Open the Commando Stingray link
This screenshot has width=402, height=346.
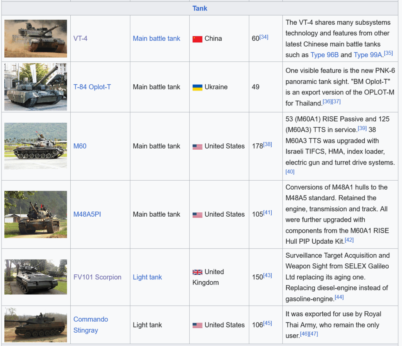click(91, 325)
